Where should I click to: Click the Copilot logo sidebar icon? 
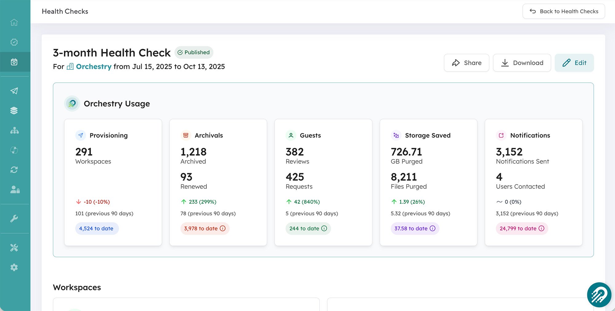pyautogui.click(x=14, y=150)
